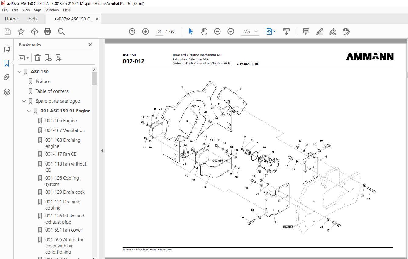Open the Table of contens bookmark
Image resolution: width=408 pixels, height=259 pixels.
click(52, 91)
